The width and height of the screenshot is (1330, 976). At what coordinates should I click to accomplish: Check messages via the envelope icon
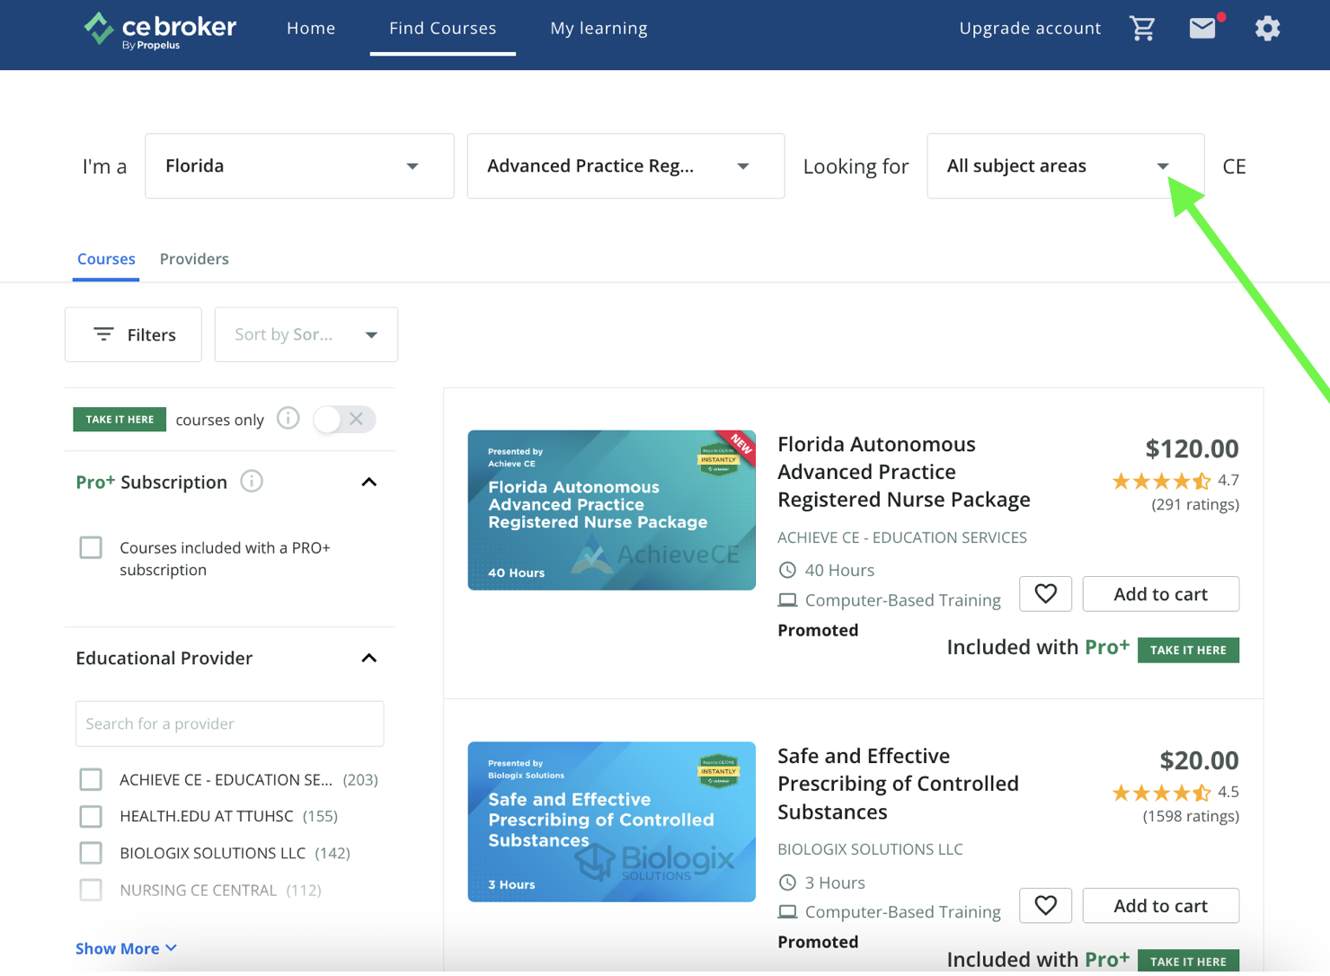1202,28
